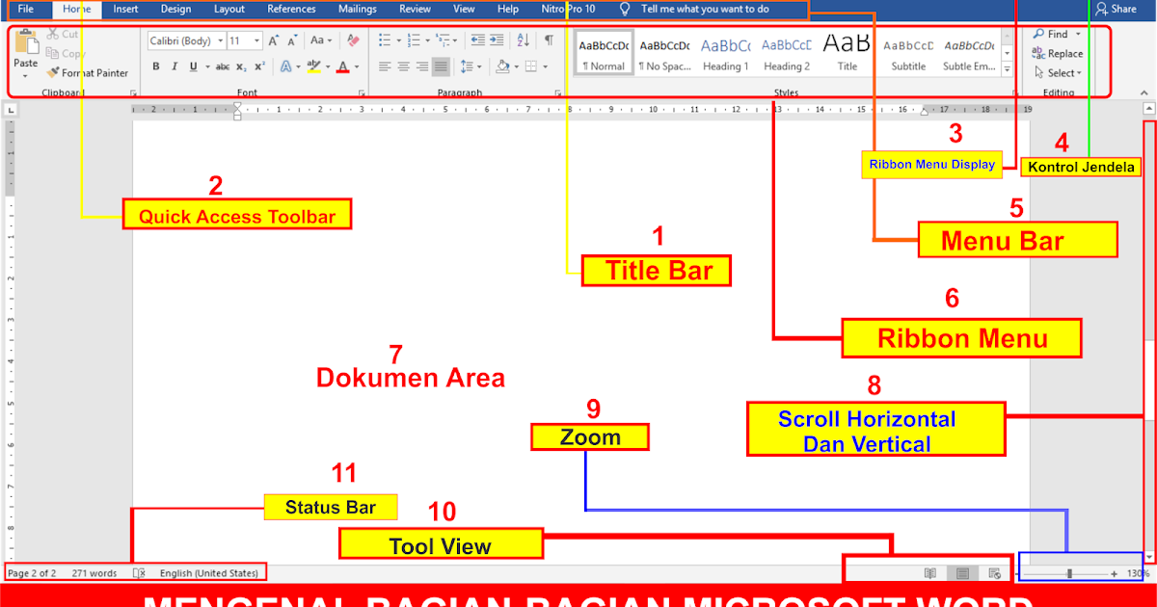The height and width of the screenshot is (607, 1157).
Task: Adjust document zoom using the zoom slider
Action: pyautogui.click(x=1070, y=572)
